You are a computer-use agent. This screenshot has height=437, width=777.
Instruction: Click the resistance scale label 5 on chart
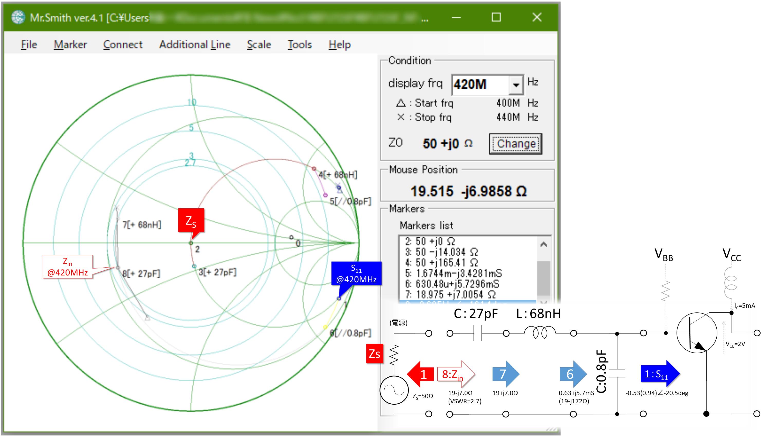191,128
